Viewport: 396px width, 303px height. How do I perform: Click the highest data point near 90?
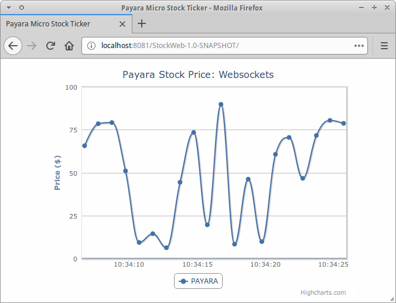click(221, 104)
